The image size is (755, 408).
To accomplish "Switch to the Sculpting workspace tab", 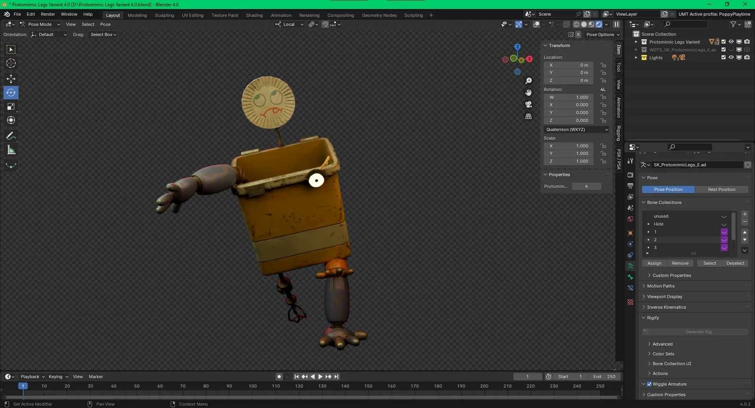I will pyautogui.click(x=164, y=15).
